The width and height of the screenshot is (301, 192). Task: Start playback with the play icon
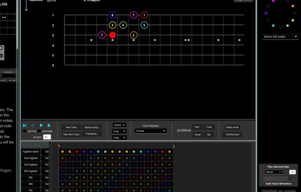(x=41, y=125)
